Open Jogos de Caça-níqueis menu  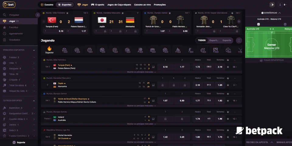click(x=119, y=5)
